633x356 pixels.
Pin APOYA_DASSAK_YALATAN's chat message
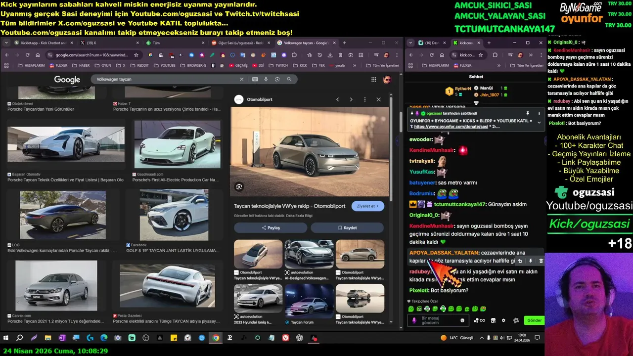click(x=530, y=261)
